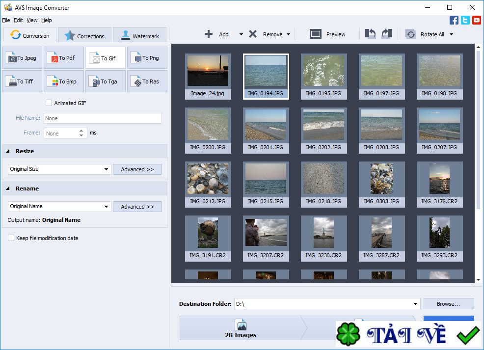
Task: Open the Original Size resize dropdown
Action: pyautogui.click(x=107, y=169)
